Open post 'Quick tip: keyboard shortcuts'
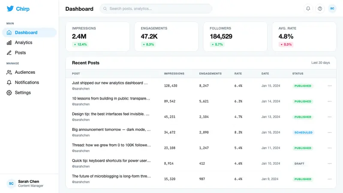This screenshot has height=193, width=343. point(111,160)
